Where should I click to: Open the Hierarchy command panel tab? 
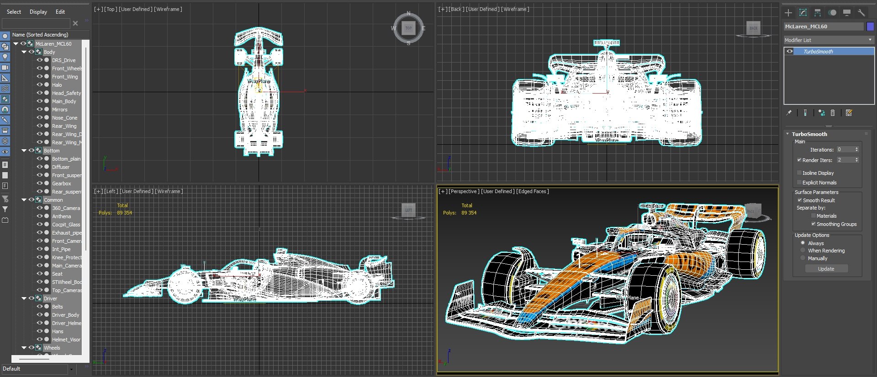(818, 13)
